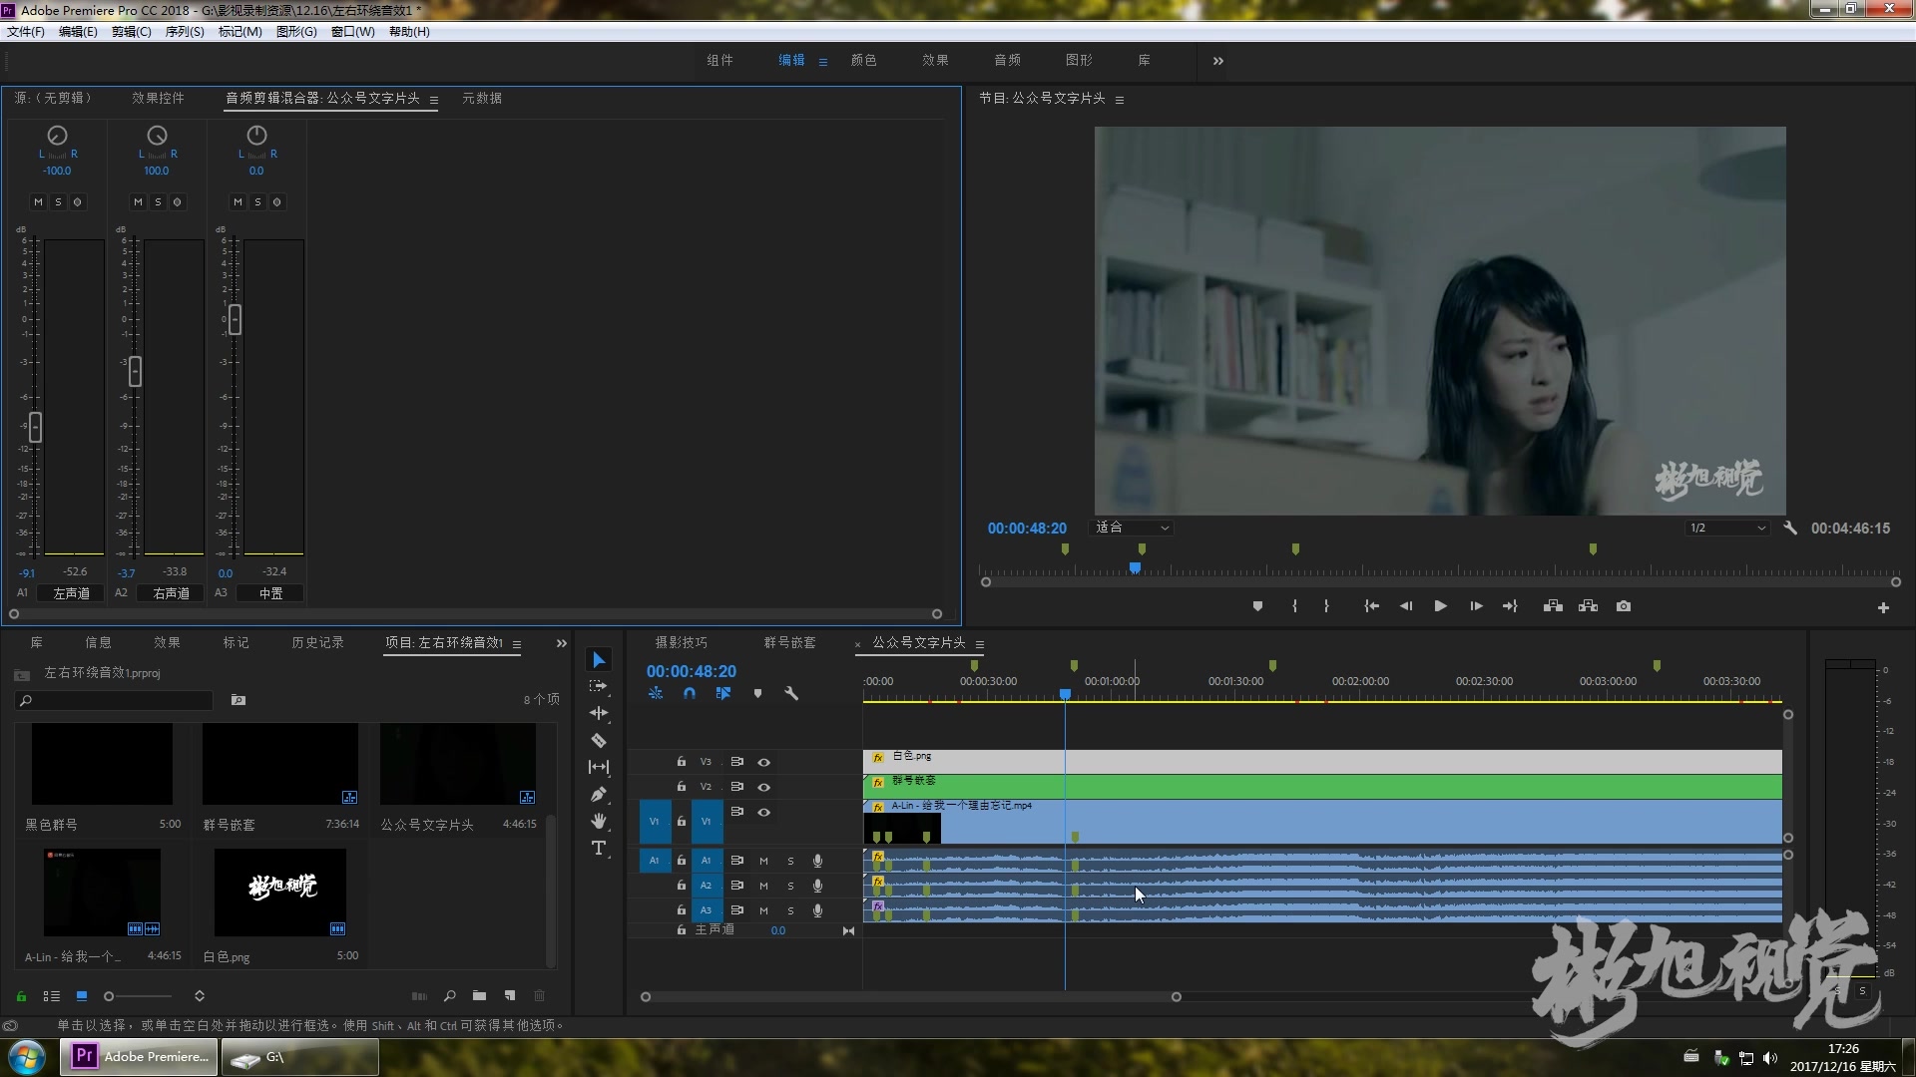1916x1077 pixels.
Task: Select the 白色.png project thumbnail
Action: tap(280, 892)
